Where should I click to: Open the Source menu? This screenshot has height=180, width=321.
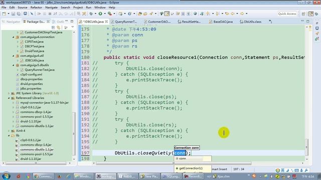coord(23,7)
